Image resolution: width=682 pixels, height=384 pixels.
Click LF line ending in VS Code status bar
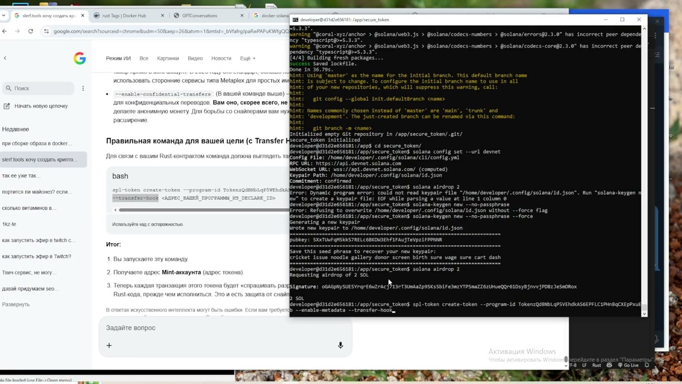(584, 365)
